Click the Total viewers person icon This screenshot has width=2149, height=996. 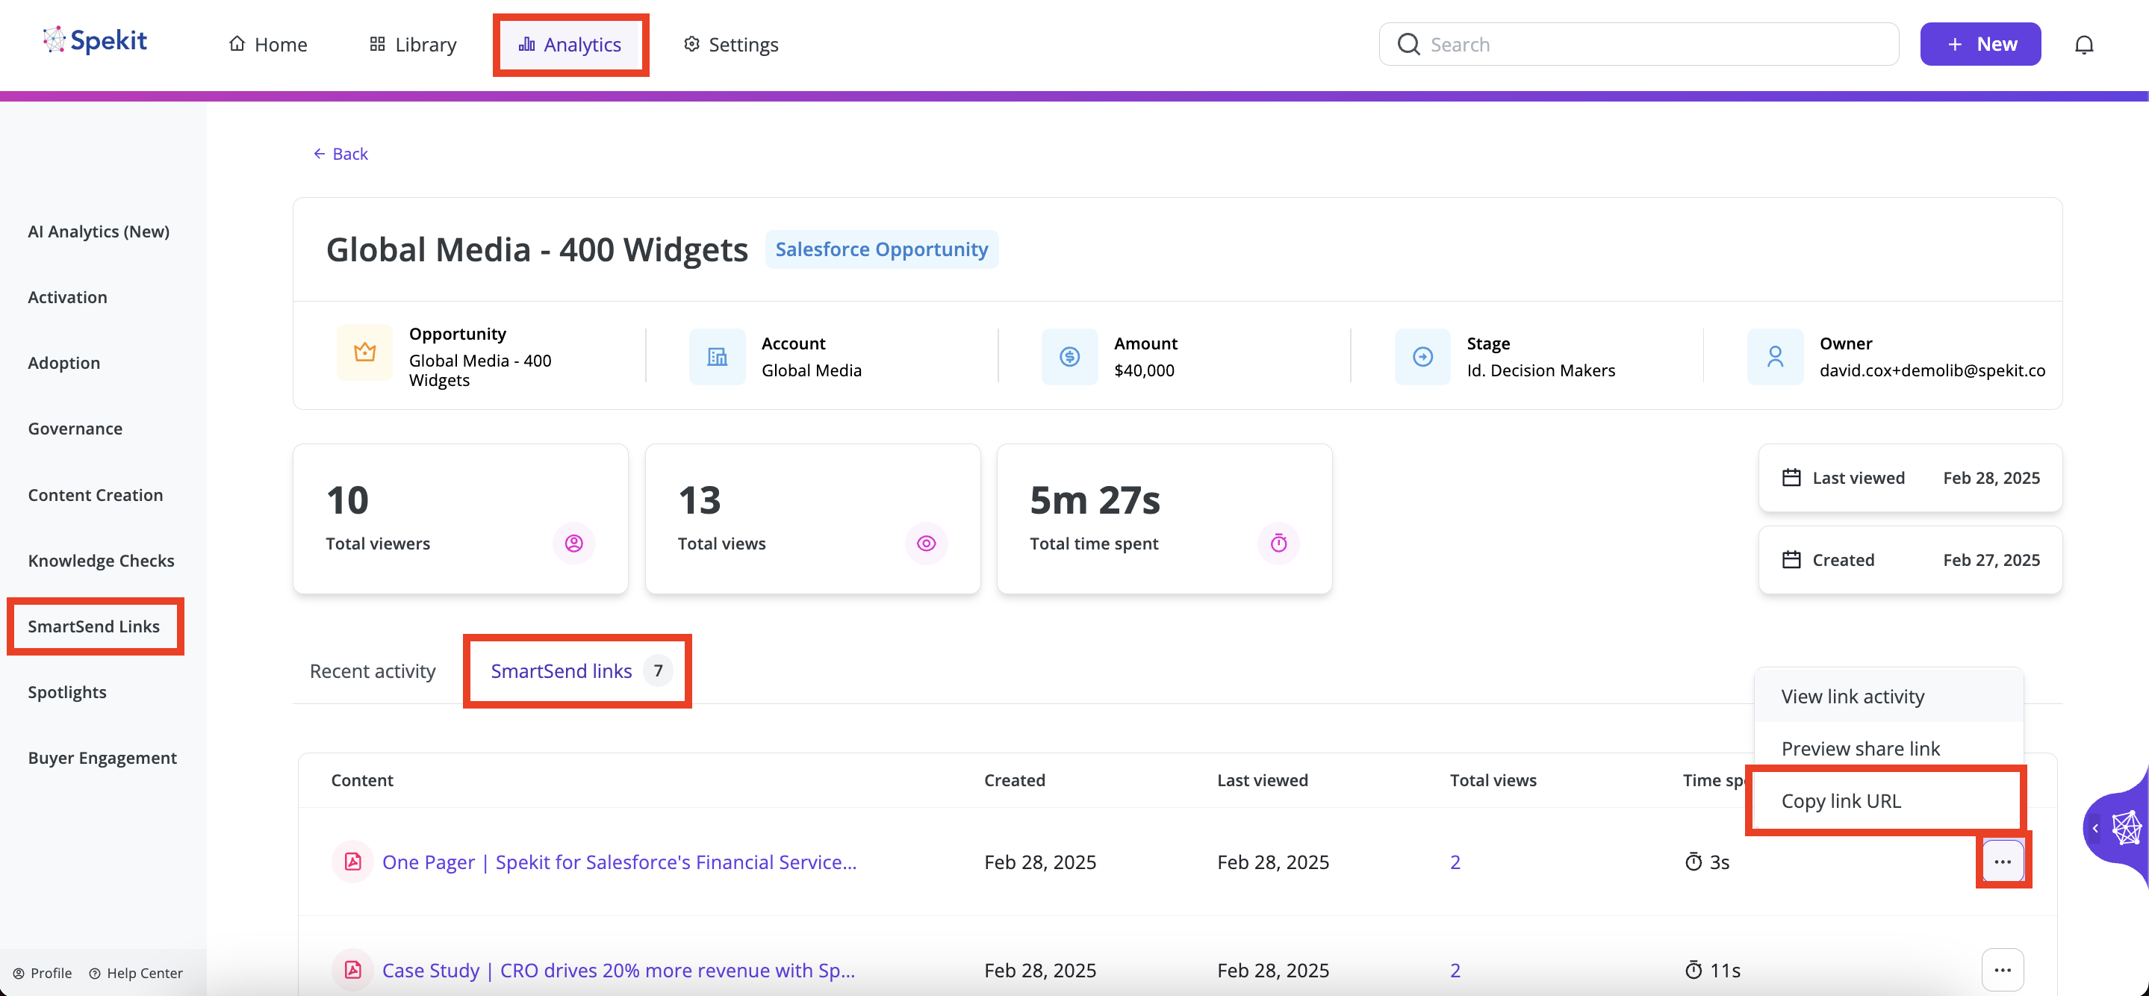coord(574,544)
